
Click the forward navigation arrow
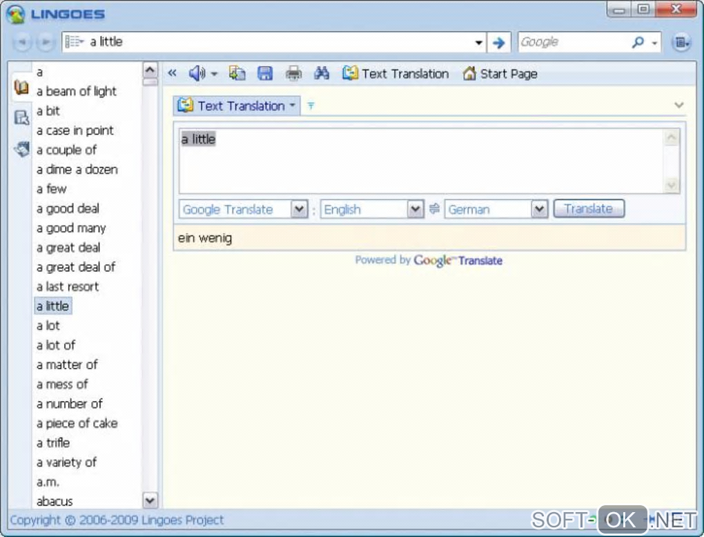pyautogui.click(x=45, y=42)
